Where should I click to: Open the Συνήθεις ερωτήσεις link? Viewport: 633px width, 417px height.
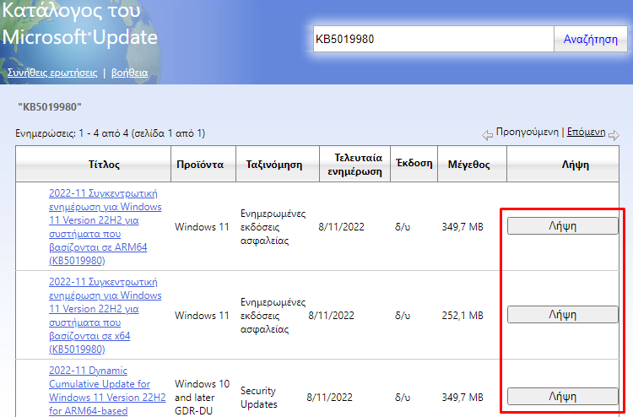pos(52,73)
